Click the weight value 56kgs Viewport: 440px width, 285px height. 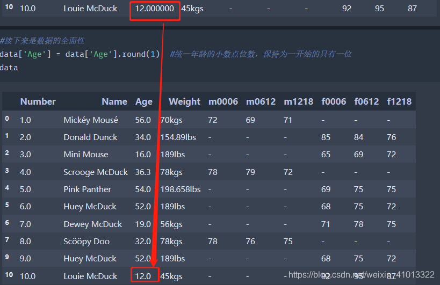click(x=171, y=224)
